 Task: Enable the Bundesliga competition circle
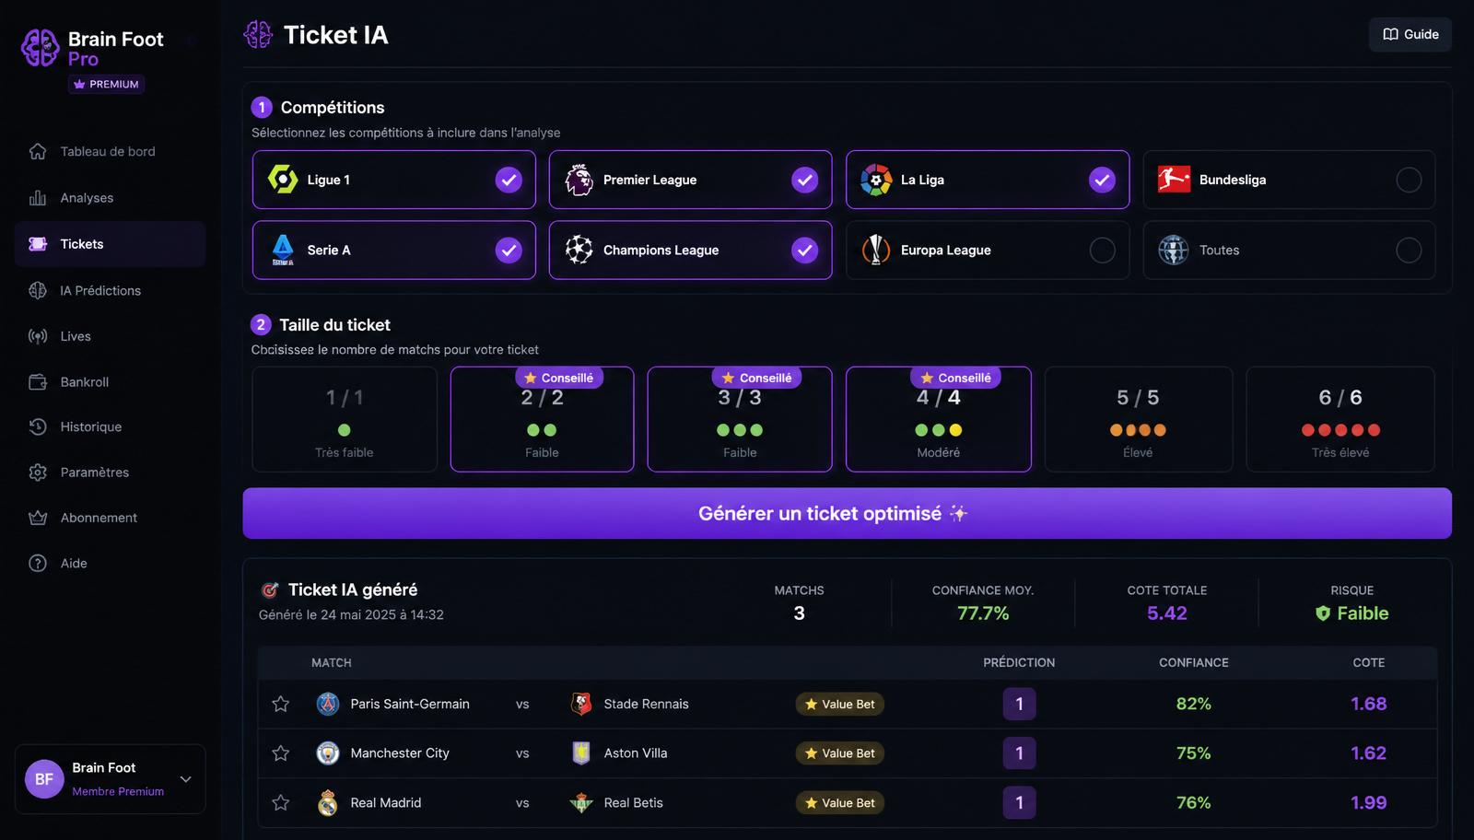[x=1409, y=180]
